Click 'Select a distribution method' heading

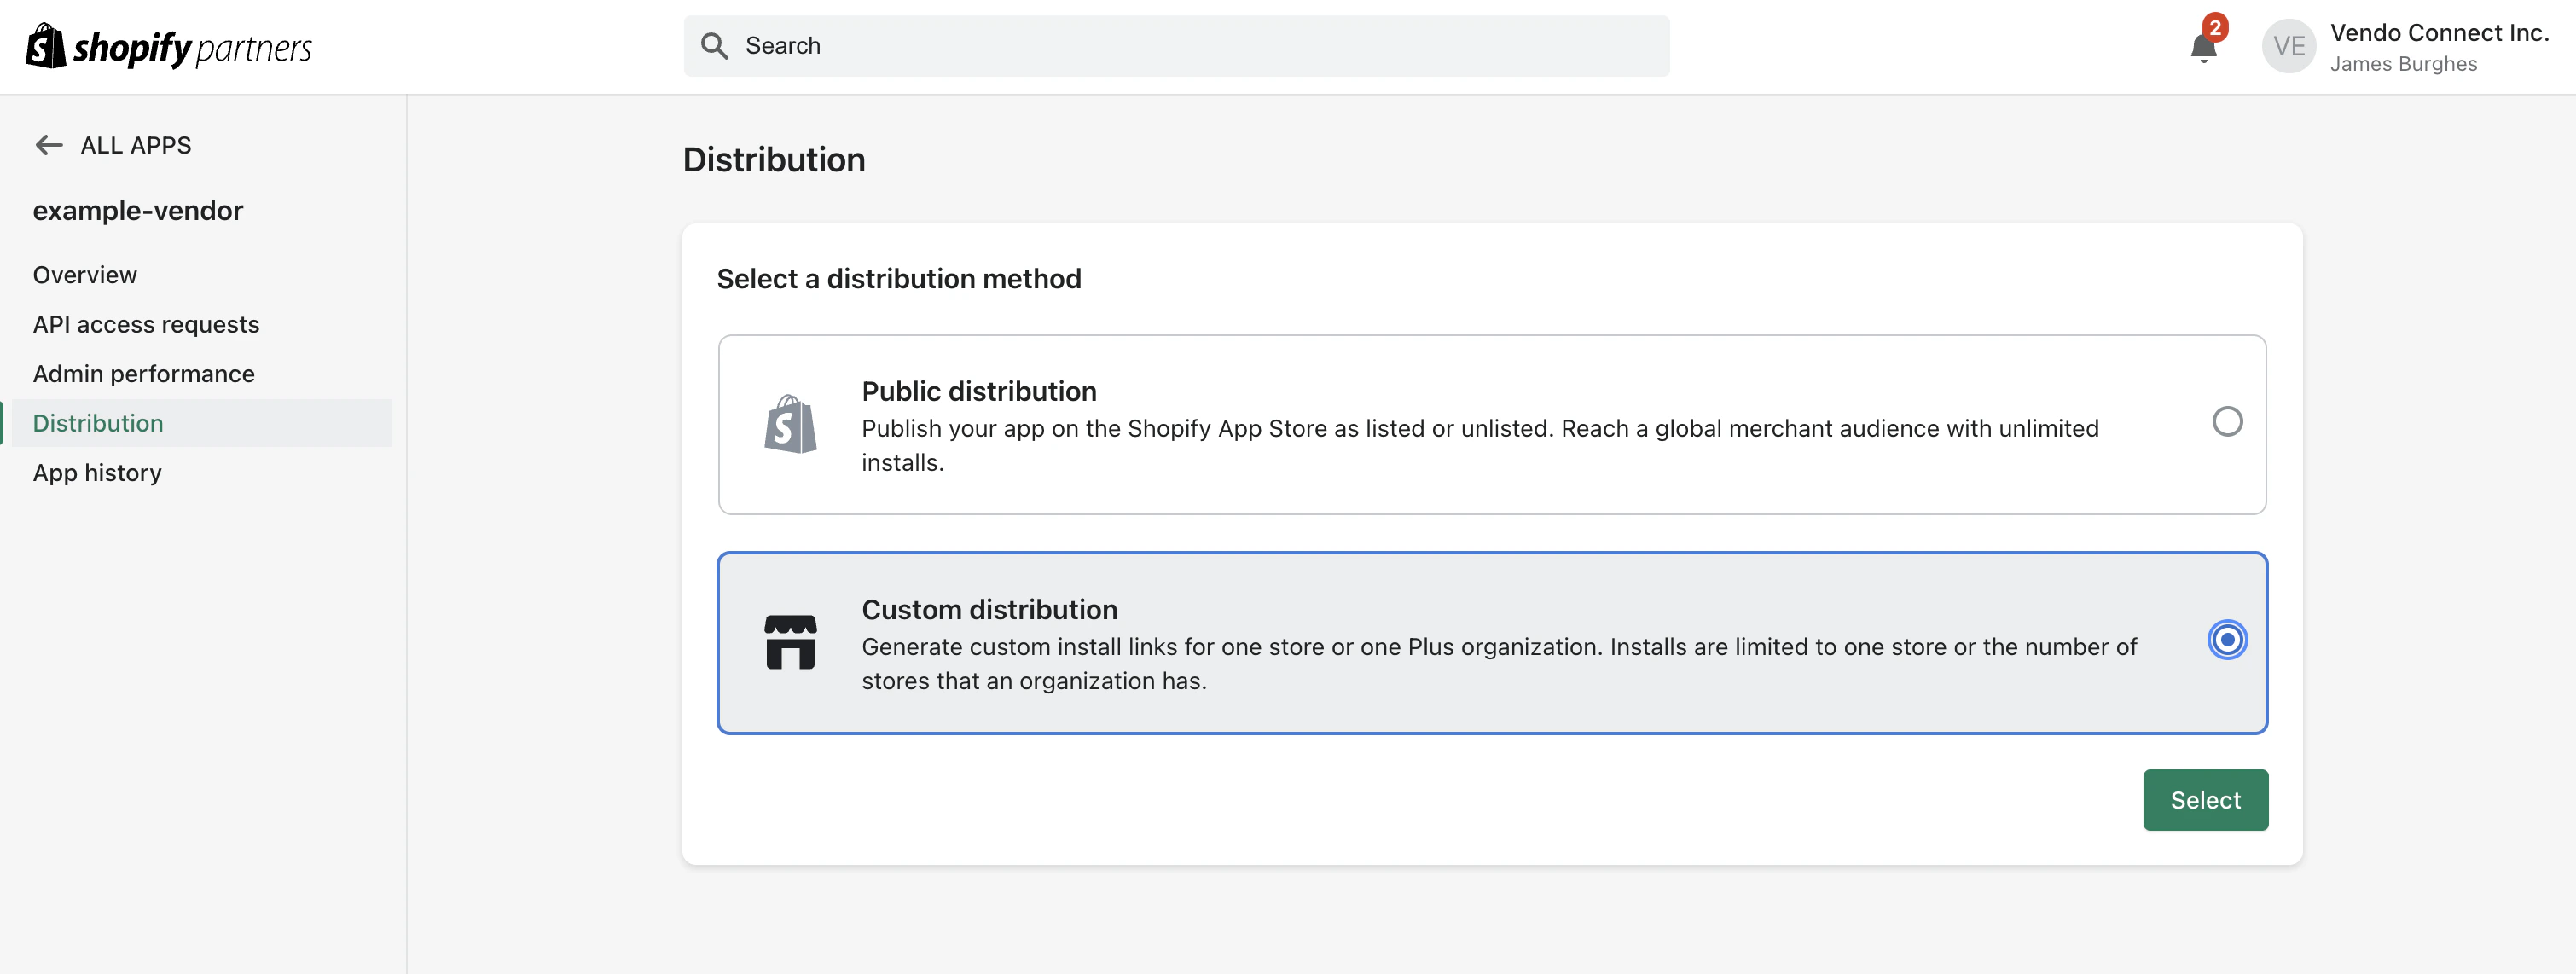(899, 279)
